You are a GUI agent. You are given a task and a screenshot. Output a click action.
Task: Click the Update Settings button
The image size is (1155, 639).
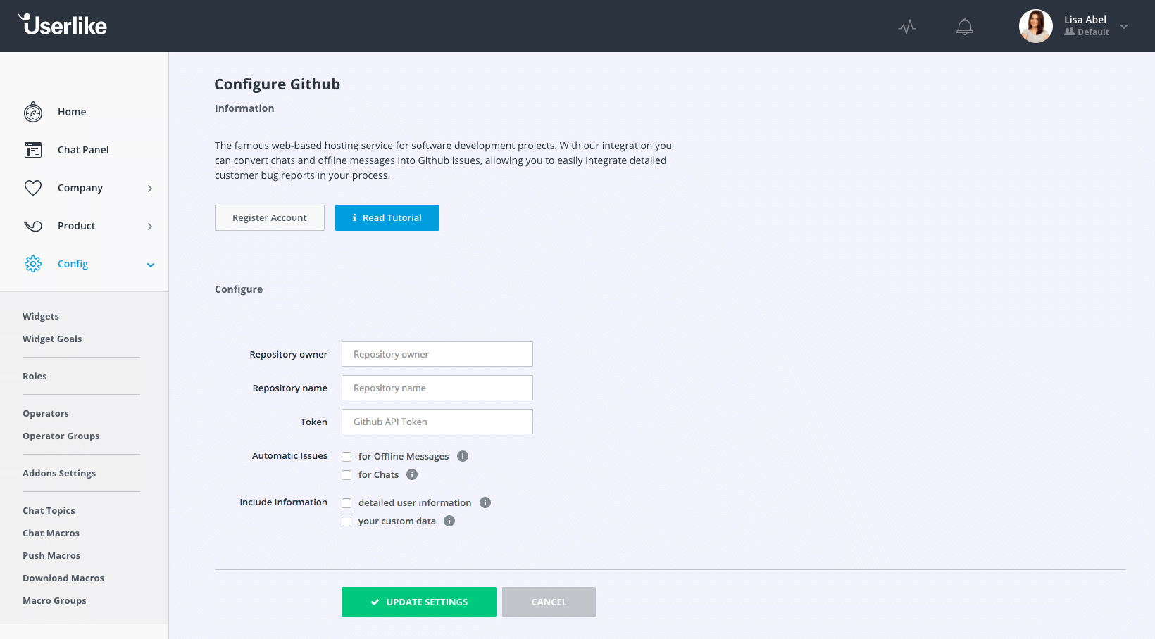click(419, 602)
